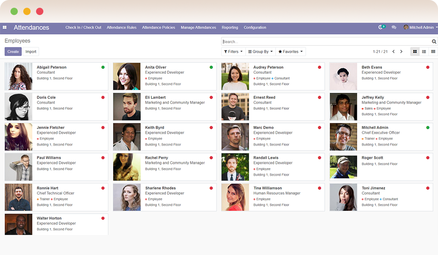Click Ronnie Hart's red status dot

tap(103, 188)
